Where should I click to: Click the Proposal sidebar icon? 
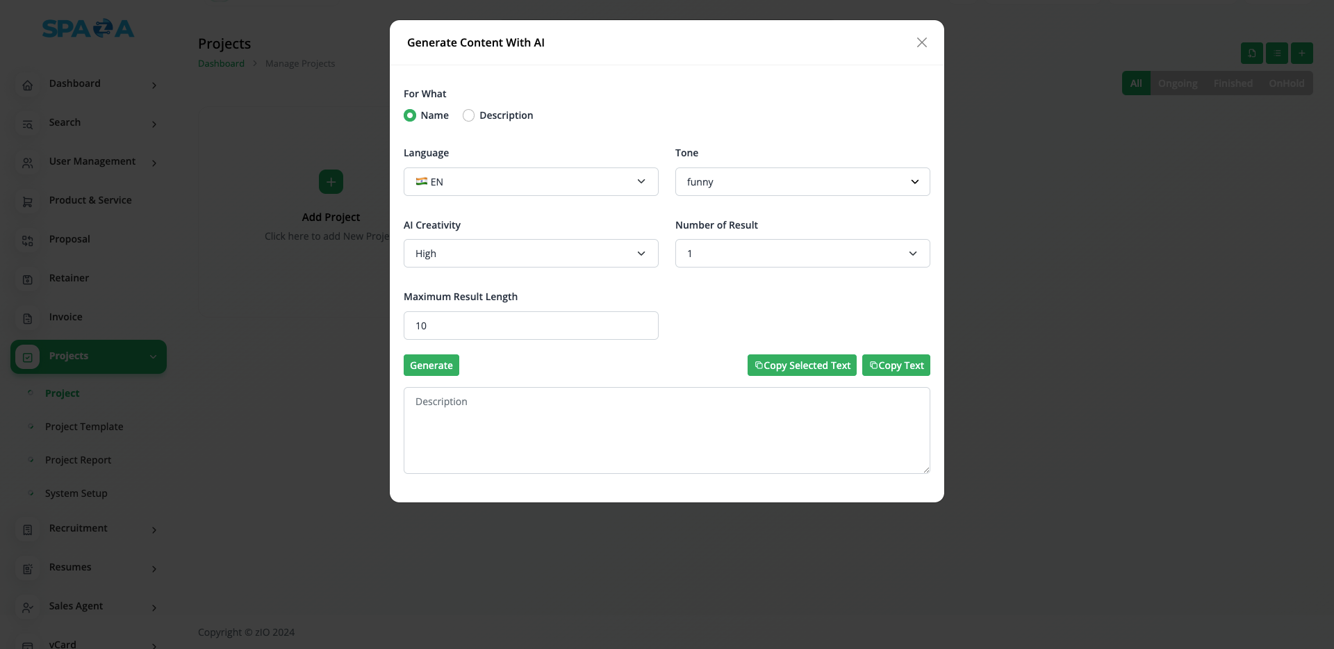coord(28,240)
